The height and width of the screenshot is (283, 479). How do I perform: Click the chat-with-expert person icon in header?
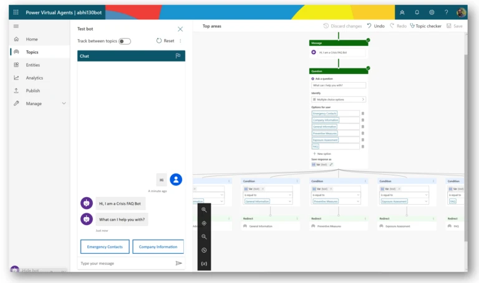(x=402, y=12)
